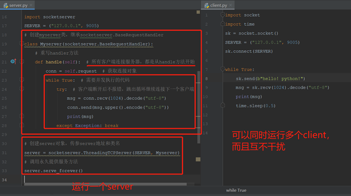Click the vertical scrollbar thumb in server.py
This screenshot has height=196, width=351.
[x=199, y=107]
